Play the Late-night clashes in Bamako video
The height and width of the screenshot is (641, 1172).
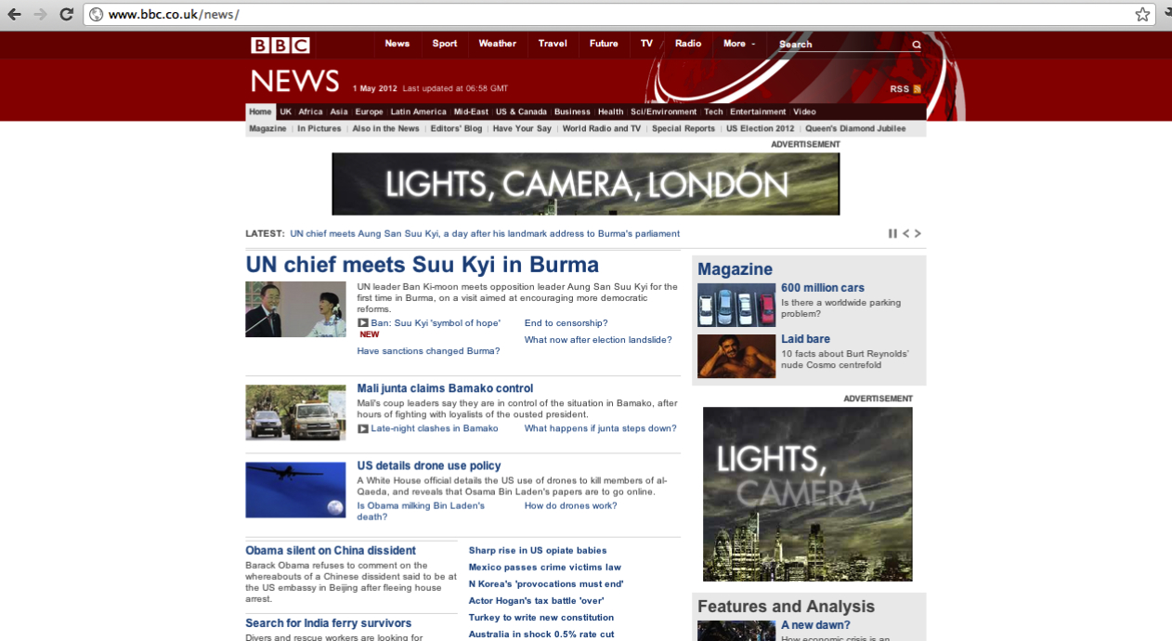[363, 428]
